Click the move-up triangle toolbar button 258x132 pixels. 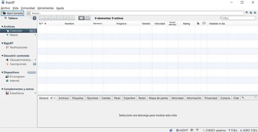54,18
